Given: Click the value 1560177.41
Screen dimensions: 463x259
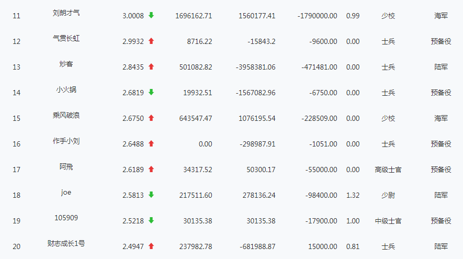Looking at the screenshot, I should [x=257, y=16].
